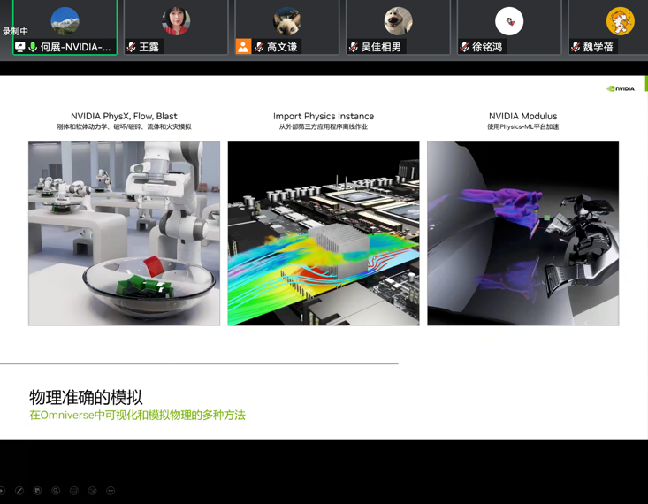Click the slideshow toolbar icon right of magnifier
Image resolution: width=648 pixels, height=504 pixels.
click(x=74, y=491)
